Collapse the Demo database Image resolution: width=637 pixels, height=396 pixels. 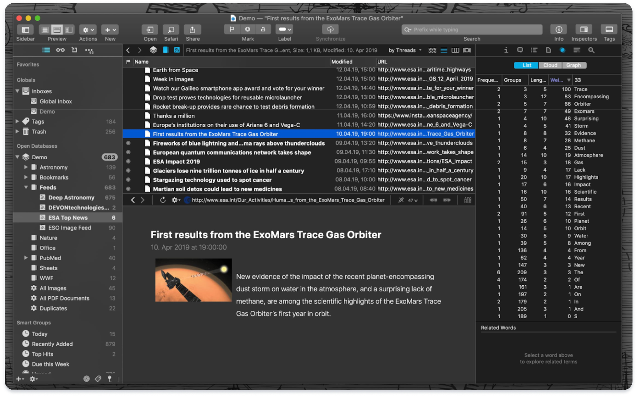[17, 157]
